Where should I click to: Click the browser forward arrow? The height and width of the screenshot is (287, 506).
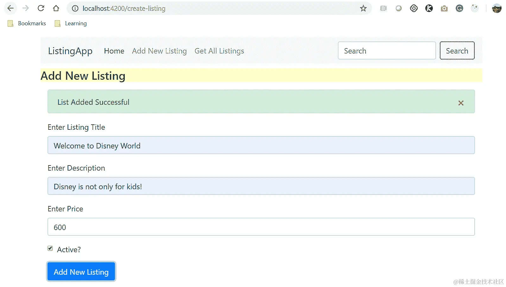click(x=26, y=8)
